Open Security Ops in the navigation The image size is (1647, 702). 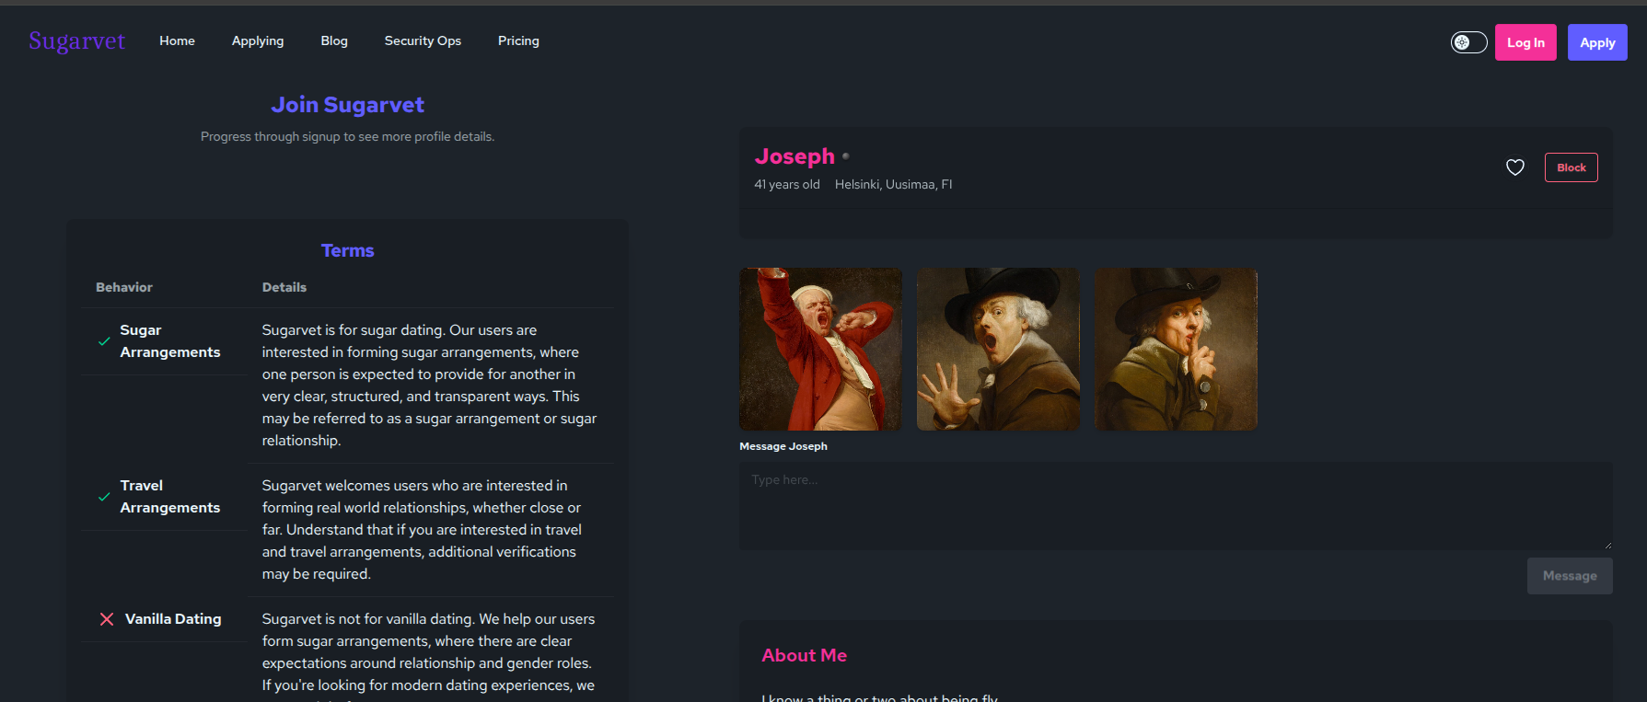423,40
